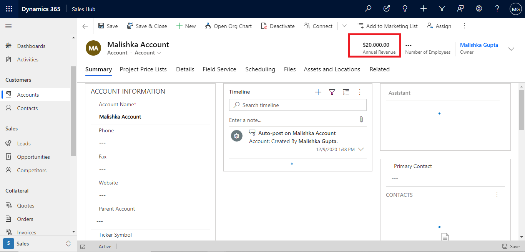Open Settings via the gear icon
This screenshot has height=252, width=525.
pyautogui.click(x=478, y=8)
